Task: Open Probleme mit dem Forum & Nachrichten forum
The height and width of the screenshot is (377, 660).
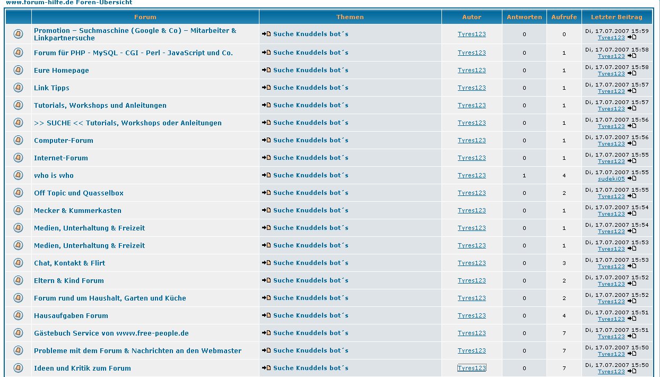Action: pos(137,350)
